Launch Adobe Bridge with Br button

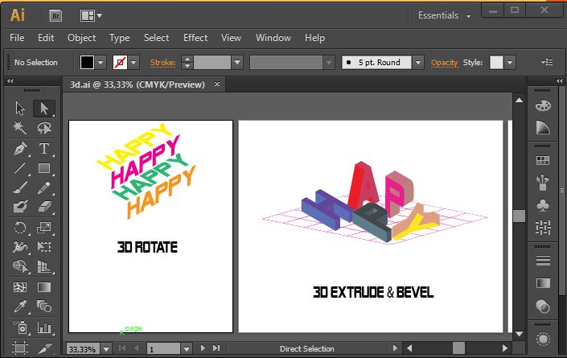click(55, 15)
